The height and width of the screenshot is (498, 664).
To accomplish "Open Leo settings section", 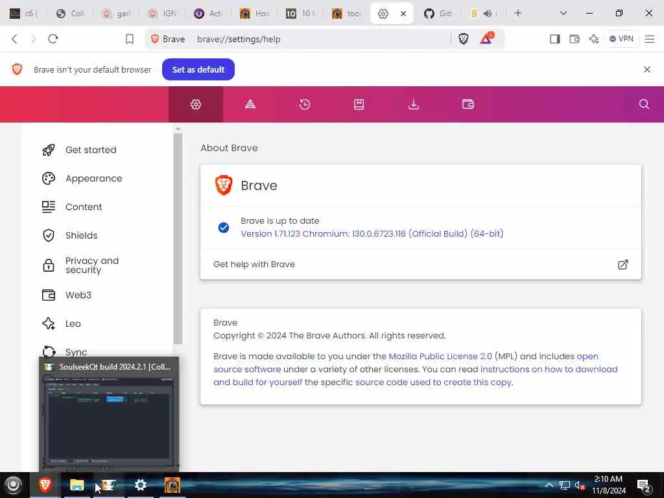I will pos(73,324).
